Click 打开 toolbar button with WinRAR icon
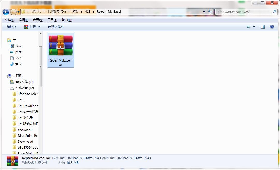Viewport: 280px width, 170px height. (30, 27)
